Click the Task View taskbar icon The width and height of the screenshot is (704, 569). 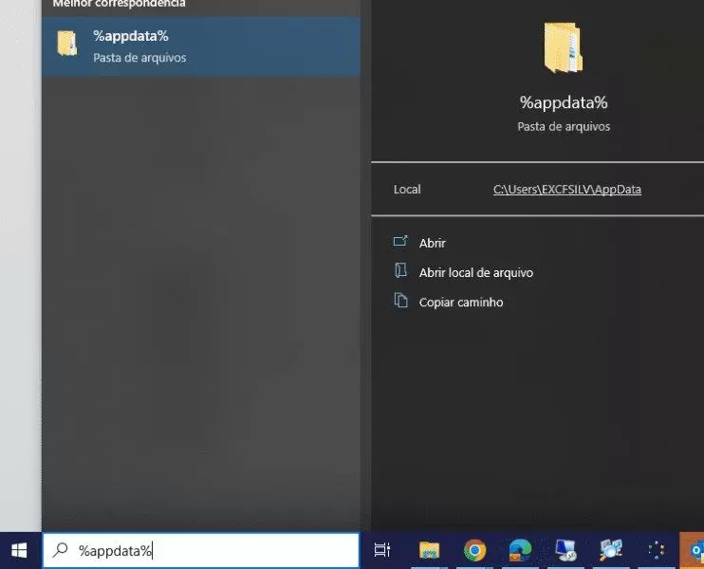point(382,550)
